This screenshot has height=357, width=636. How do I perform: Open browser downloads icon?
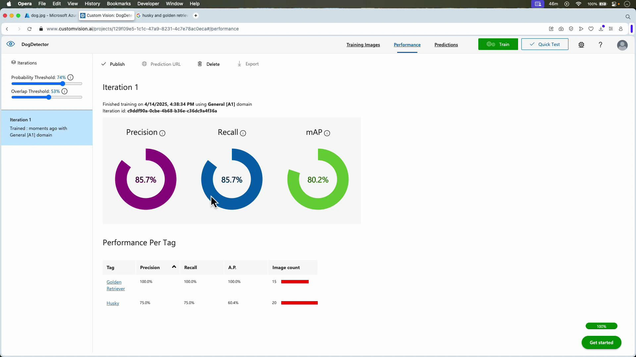point(601,28)
